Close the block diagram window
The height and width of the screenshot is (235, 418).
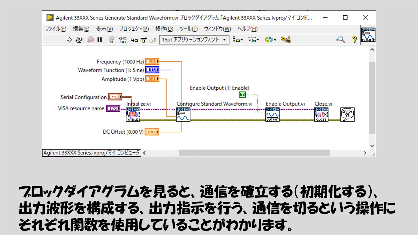click(366, 18)
